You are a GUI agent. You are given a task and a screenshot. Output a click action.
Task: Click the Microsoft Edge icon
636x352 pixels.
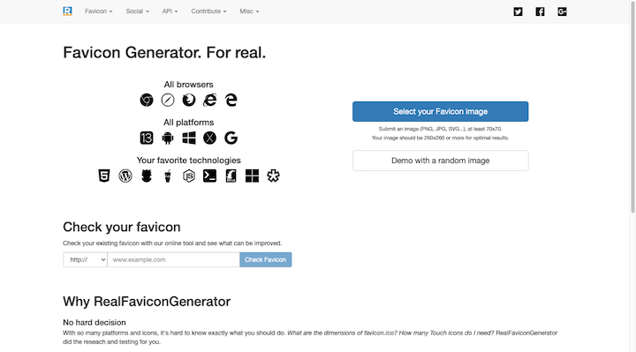coord(231,100)
